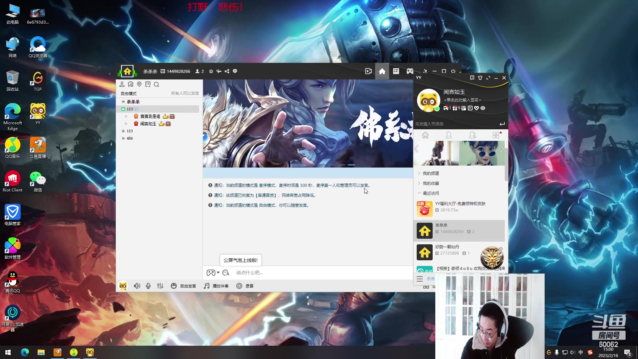
Task: Open 自由模式 speaking mode selector
Action: coord(129,93)
